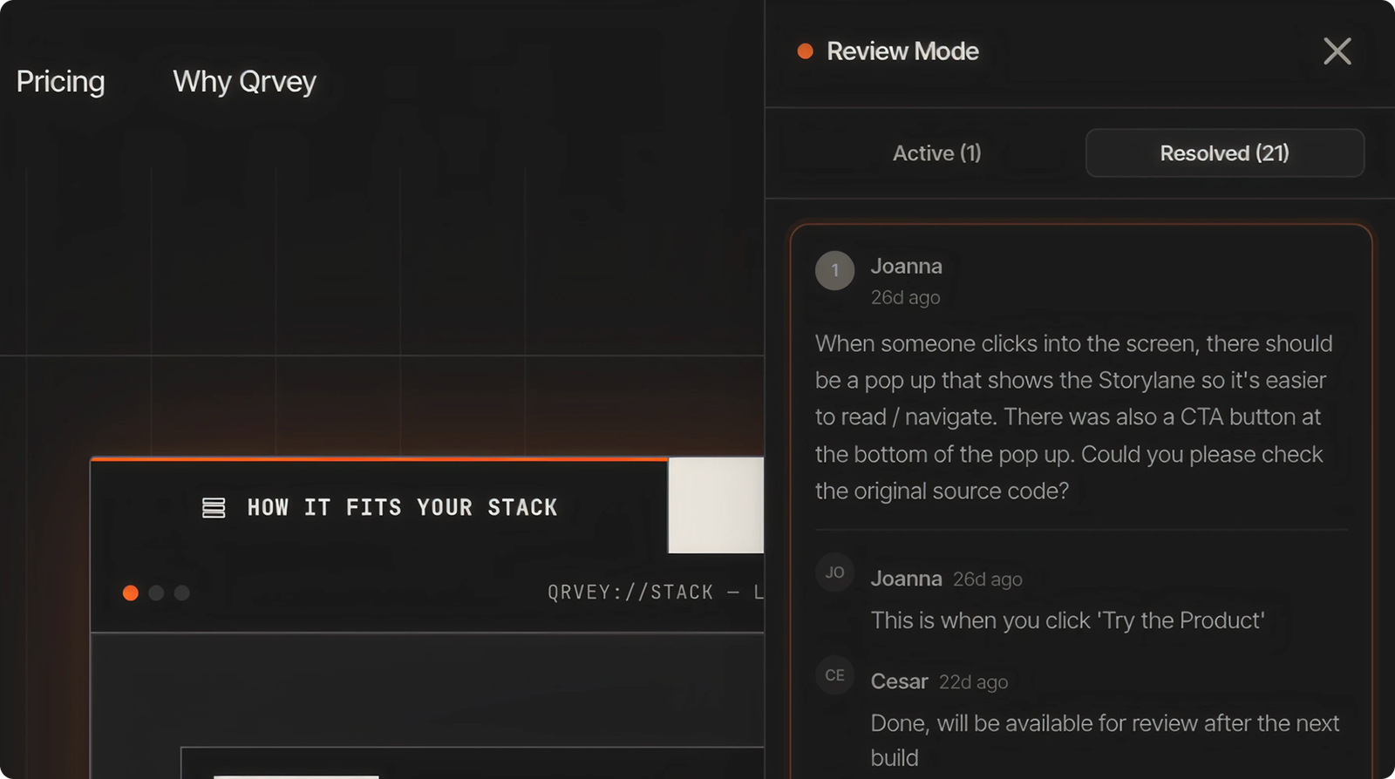1395x779 pixels.
Task: Click Cesar's reply about the next build
Action: click(x=1105, y=740)
